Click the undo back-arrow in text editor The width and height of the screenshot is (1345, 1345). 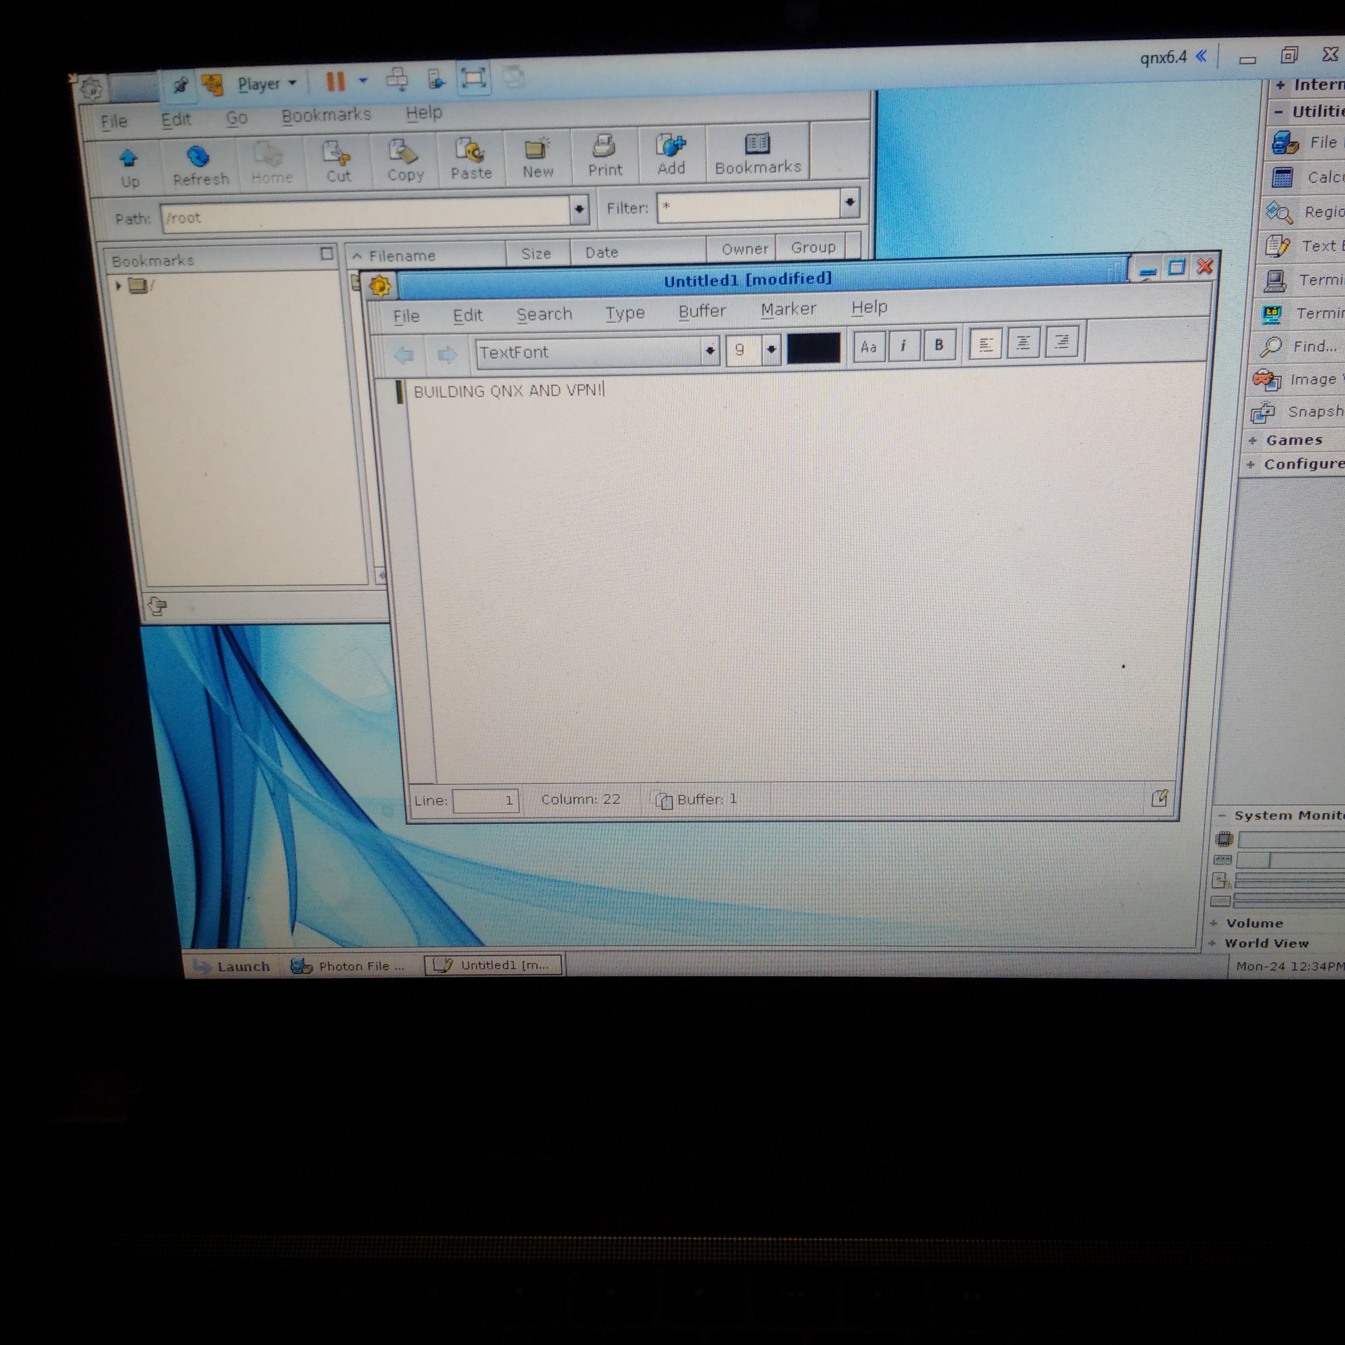tap(404, 355)
